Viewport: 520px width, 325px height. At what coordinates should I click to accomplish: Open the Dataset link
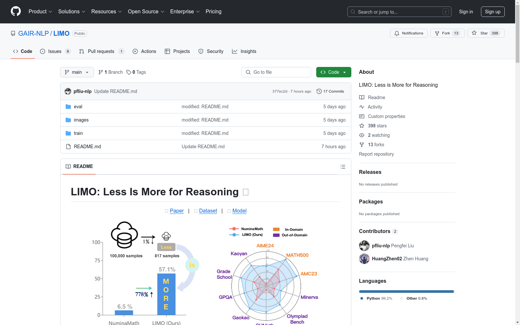(x=208, y=211)
